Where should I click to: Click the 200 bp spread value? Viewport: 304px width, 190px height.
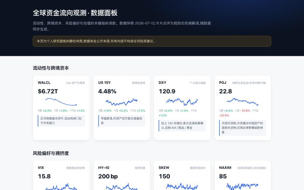point(108,176)
